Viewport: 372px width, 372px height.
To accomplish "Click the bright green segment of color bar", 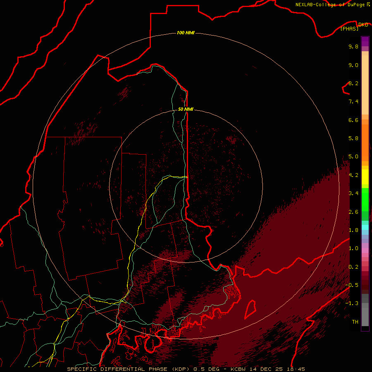I will [x=365, y=200].
